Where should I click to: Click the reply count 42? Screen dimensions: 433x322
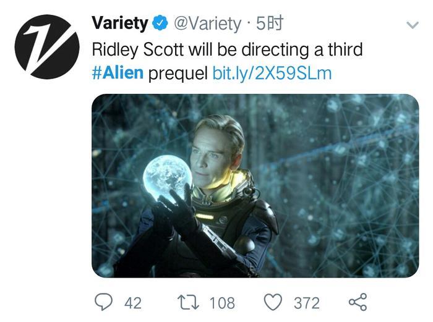coord(133,303)
